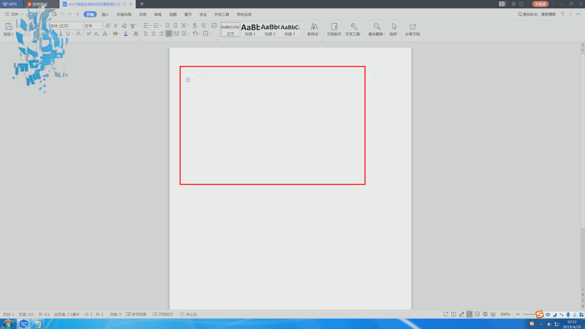The image size is (585, 329).
Task: Center align text icon
Action: tap(154, 34)
